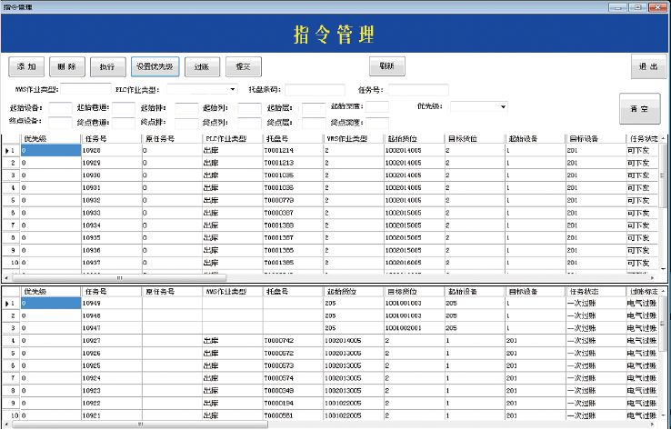Select task number cell 10923
671x430 pixels.
pos(111,390)
